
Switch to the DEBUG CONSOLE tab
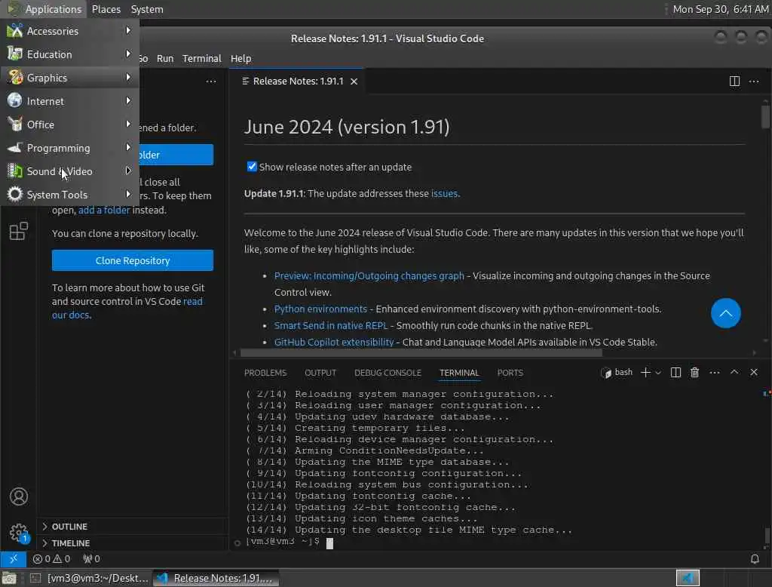[x=388, y=373]
